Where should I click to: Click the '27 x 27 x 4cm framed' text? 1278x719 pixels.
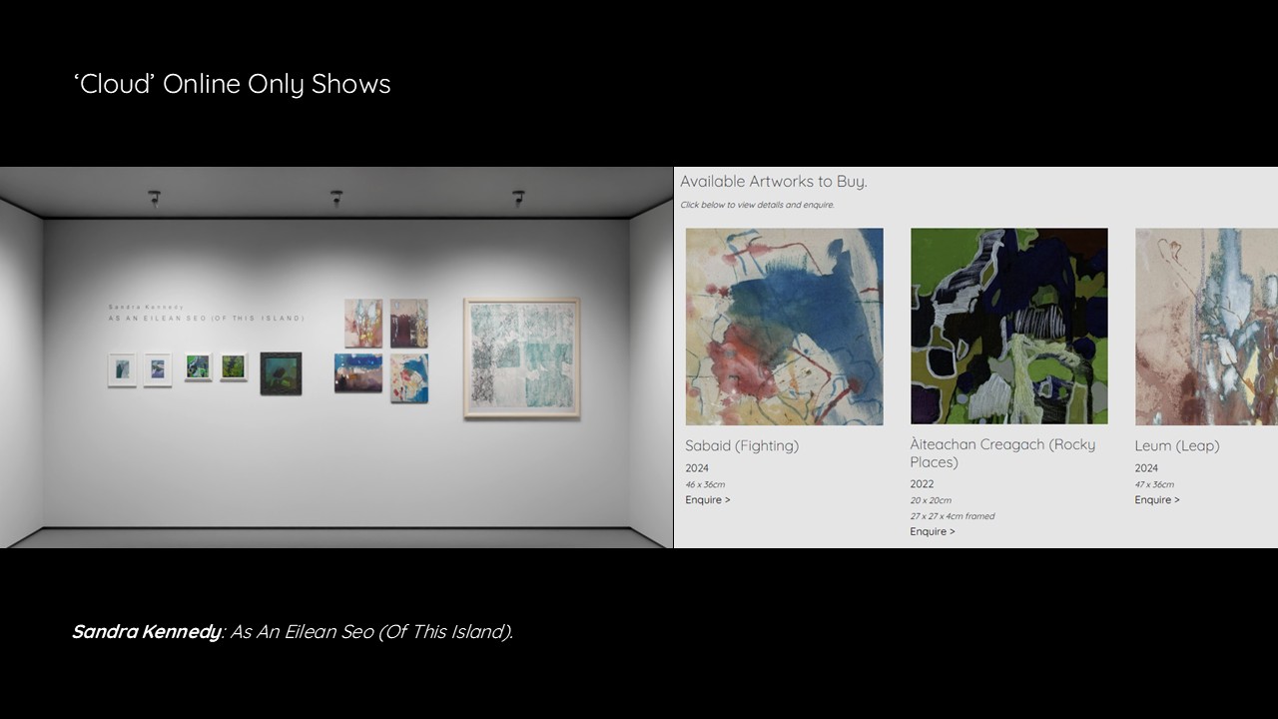(953, 516)
